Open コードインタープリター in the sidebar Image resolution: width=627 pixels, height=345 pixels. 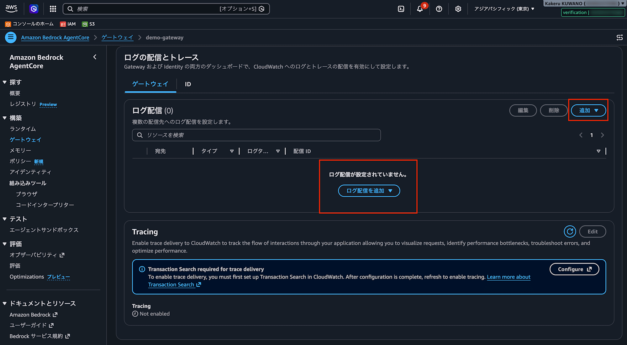(x=45, y=205)
